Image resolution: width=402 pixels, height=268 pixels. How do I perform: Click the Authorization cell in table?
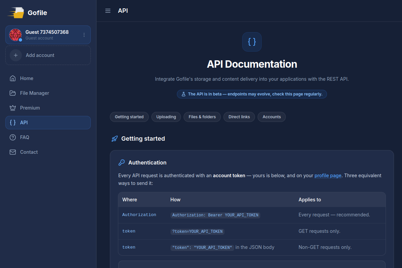(139, 215)
